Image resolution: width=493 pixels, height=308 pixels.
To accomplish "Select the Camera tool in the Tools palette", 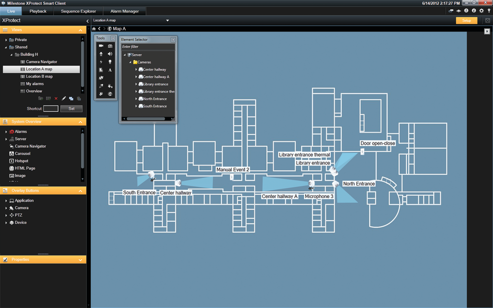I will [102, 46].
